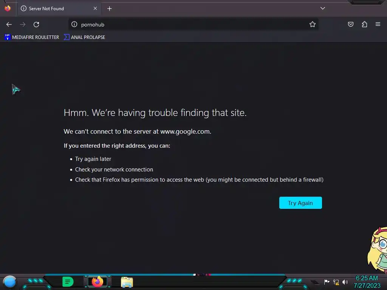387x290 pixels.
Task: Click the www.google.com text in the error
Action: (x=185, y=131)
